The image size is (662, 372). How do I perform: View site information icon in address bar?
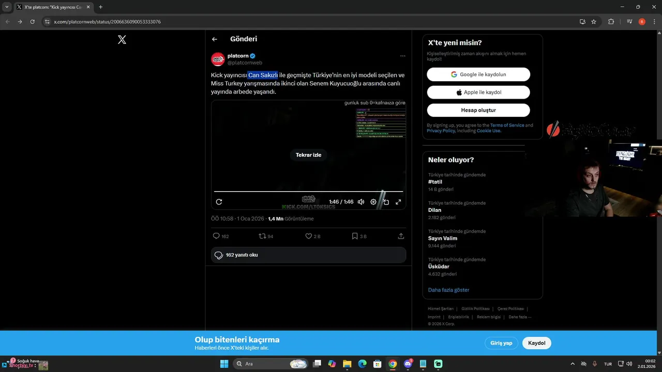(47, 22)
